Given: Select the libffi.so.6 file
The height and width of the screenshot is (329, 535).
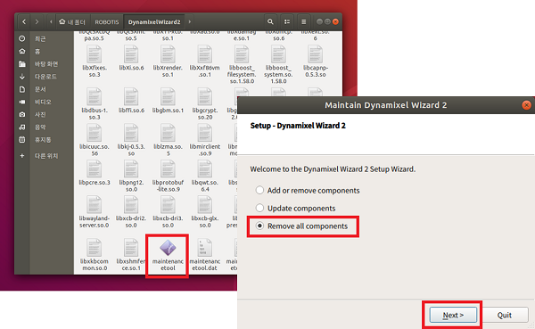Looking at the screenshot, I should (x=131, y=101).
